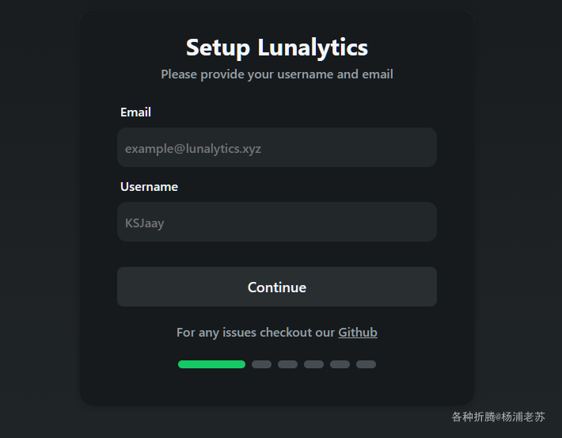562x438 pixels.
Task: Select the subtitle about username and email
Action: (x=277, y=74)
